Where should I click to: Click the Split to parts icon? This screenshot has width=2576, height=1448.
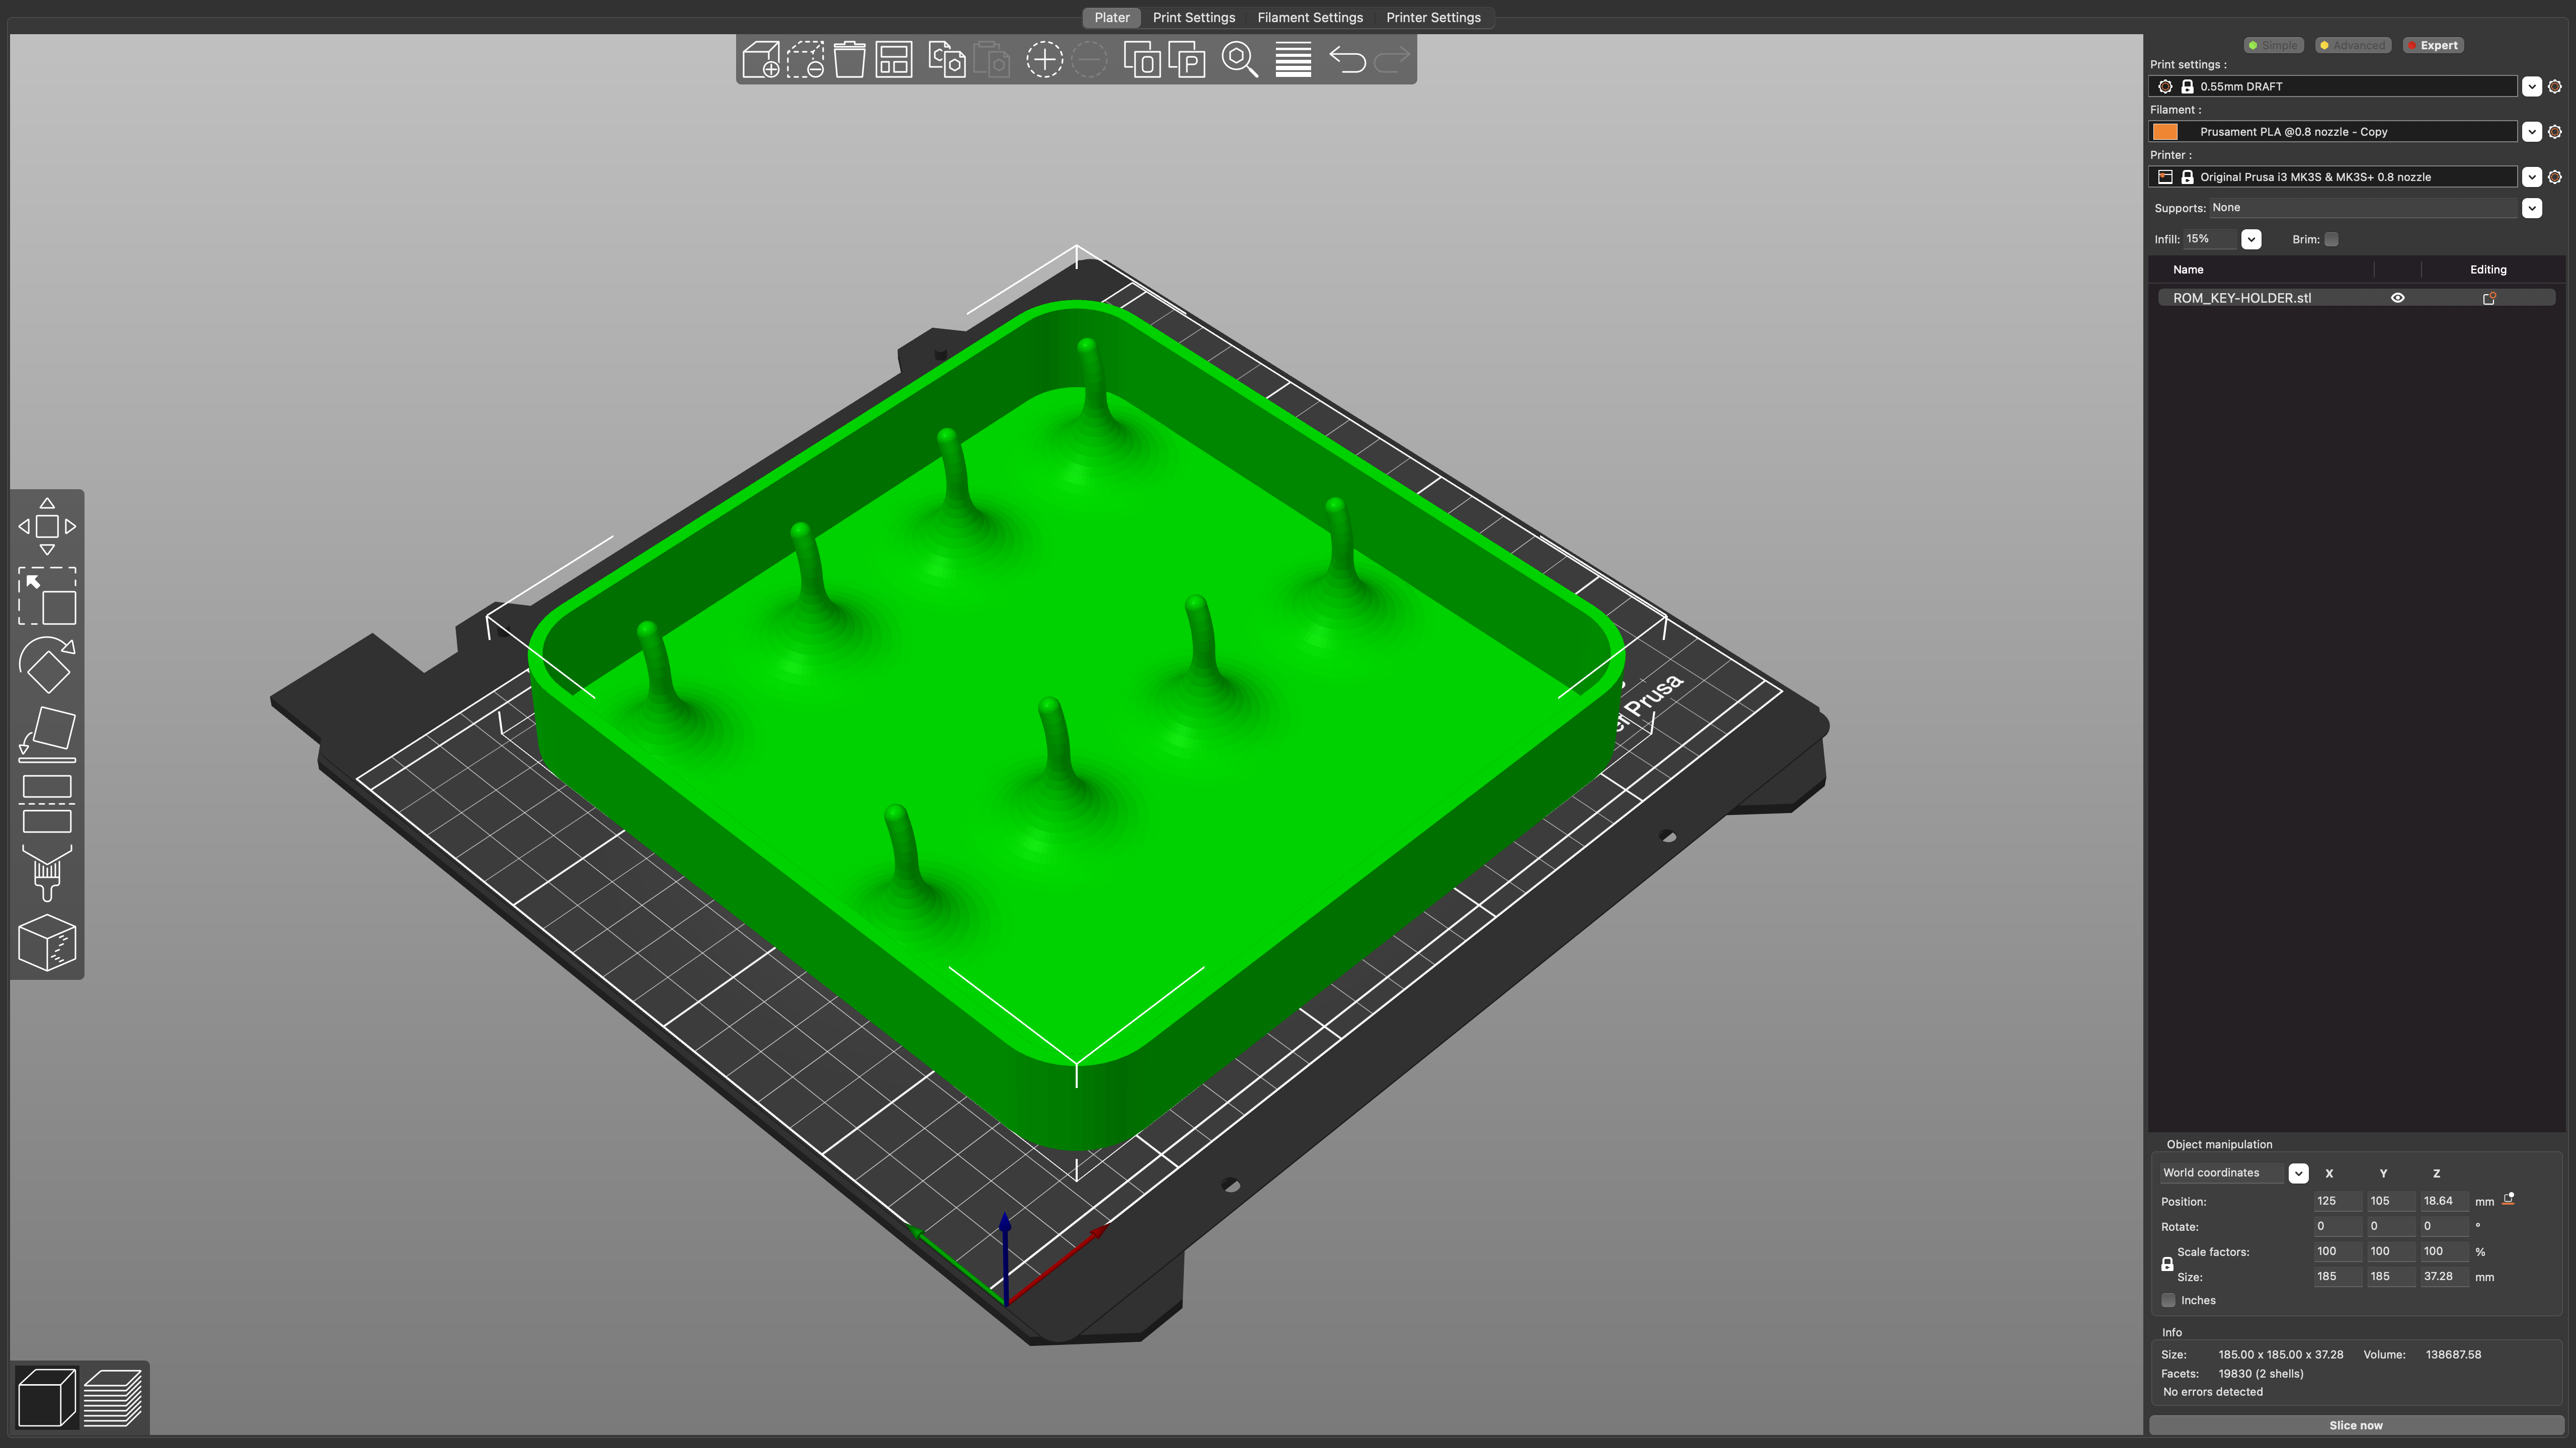[1187, 60]
